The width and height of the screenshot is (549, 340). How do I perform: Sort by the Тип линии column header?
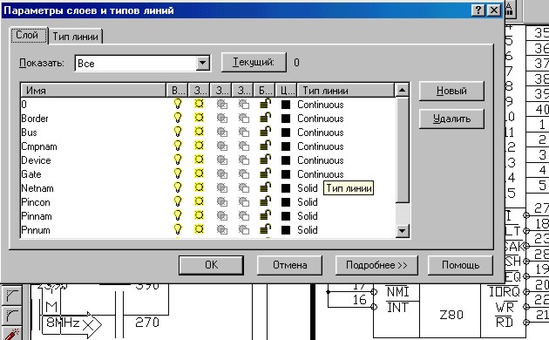pyautogui.click(x=346, y=91)
